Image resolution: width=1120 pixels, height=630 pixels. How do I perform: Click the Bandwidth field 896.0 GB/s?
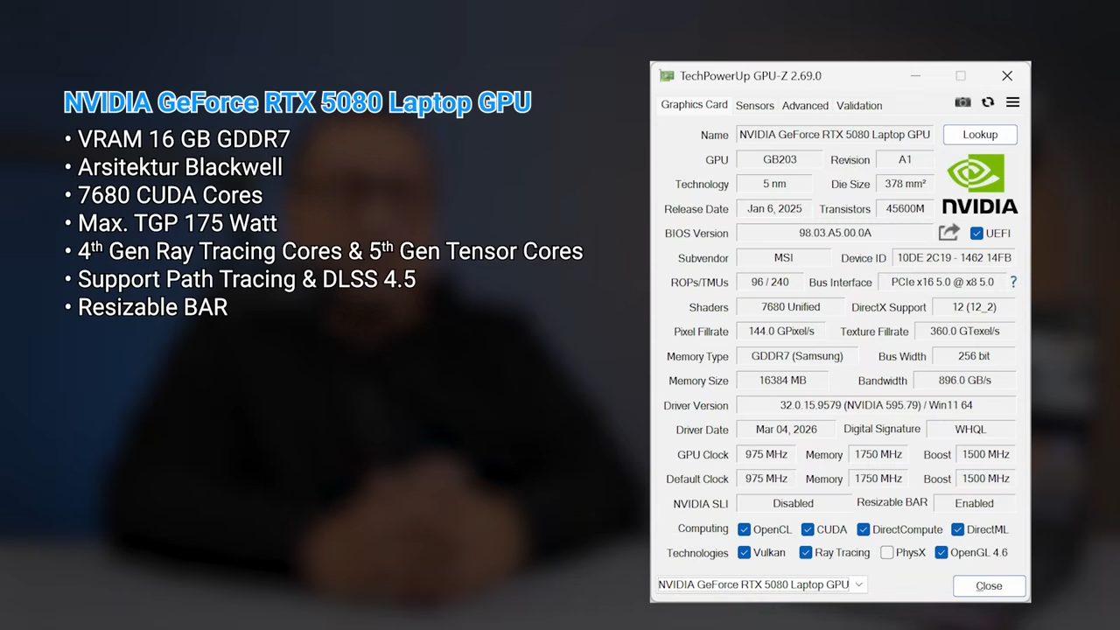[x=965, y=381]
